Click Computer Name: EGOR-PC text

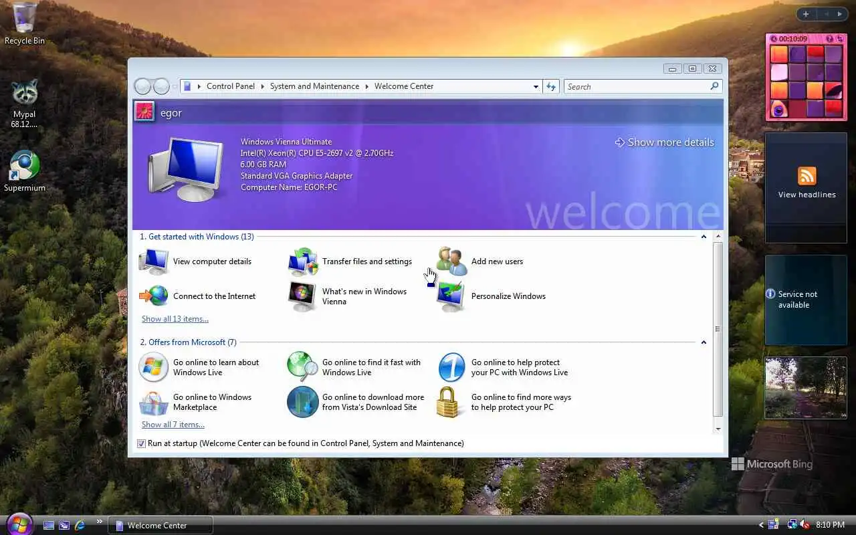[x=289, y=187]
